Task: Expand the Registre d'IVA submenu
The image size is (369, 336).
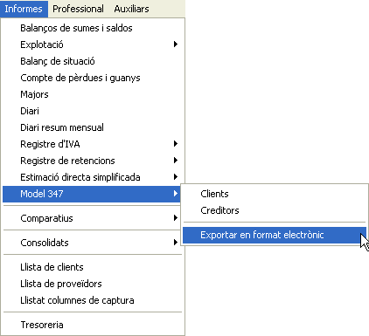Action: (93, 144)
